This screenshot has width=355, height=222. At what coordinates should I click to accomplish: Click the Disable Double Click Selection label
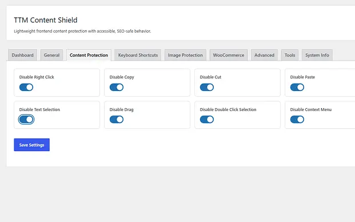click(228, 109)
